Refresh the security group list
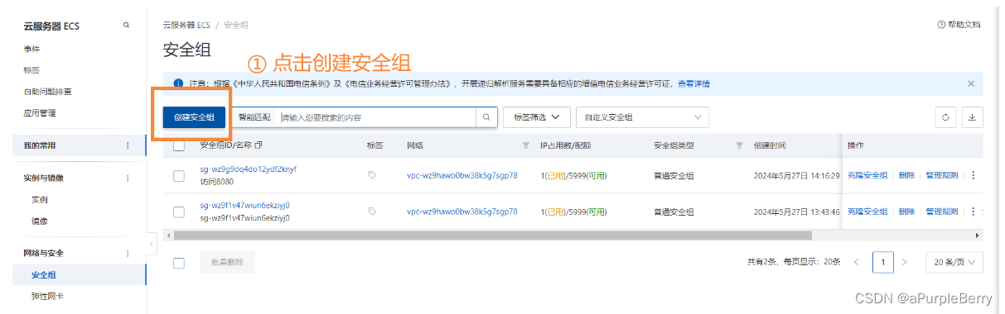 [x=945, y=117]
